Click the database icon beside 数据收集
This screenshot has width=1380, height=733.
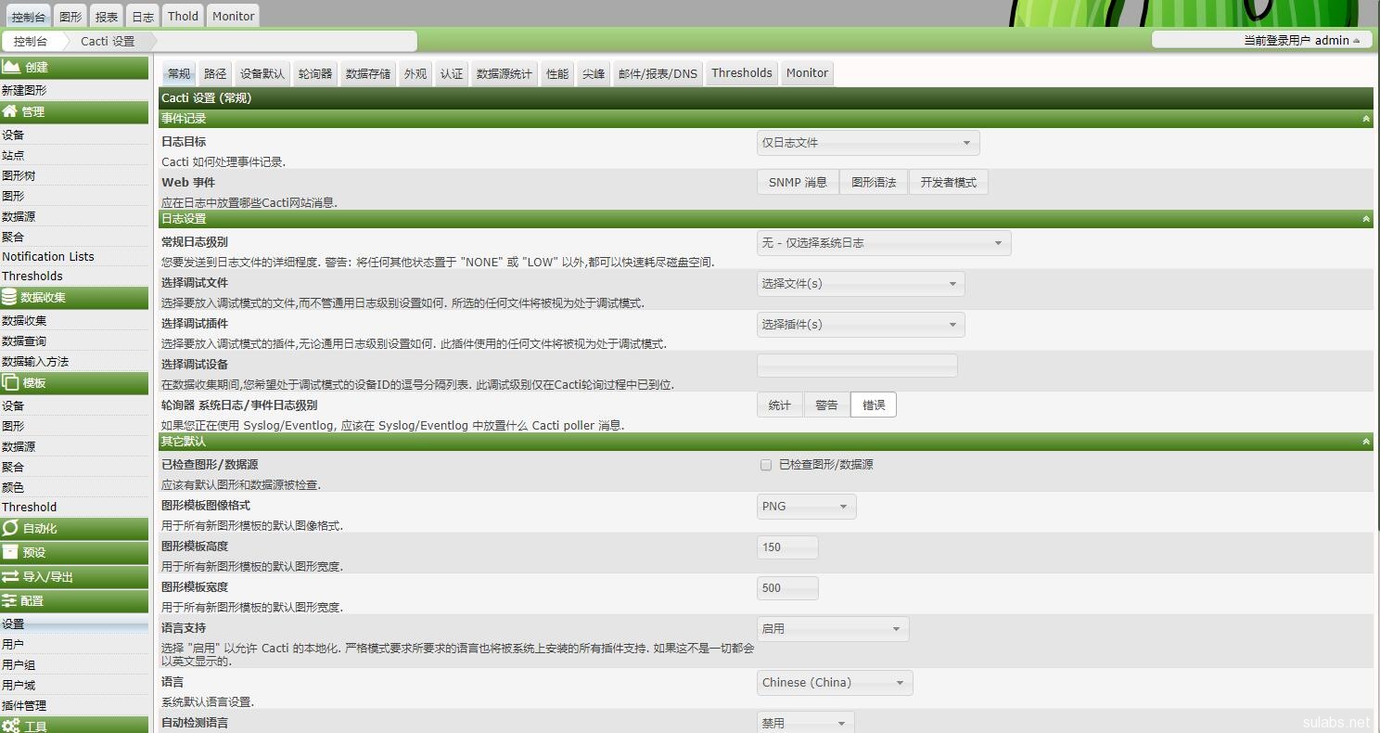click(10, 297)
